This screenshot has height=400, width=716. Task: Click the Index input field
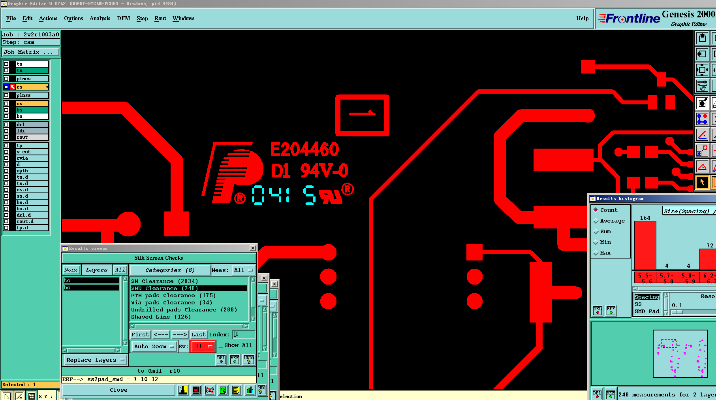[x=244, y=334]
